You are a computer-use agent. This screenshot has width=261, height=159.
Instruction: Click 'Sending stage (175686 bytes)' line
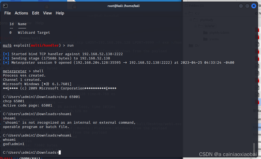(56, 58)
